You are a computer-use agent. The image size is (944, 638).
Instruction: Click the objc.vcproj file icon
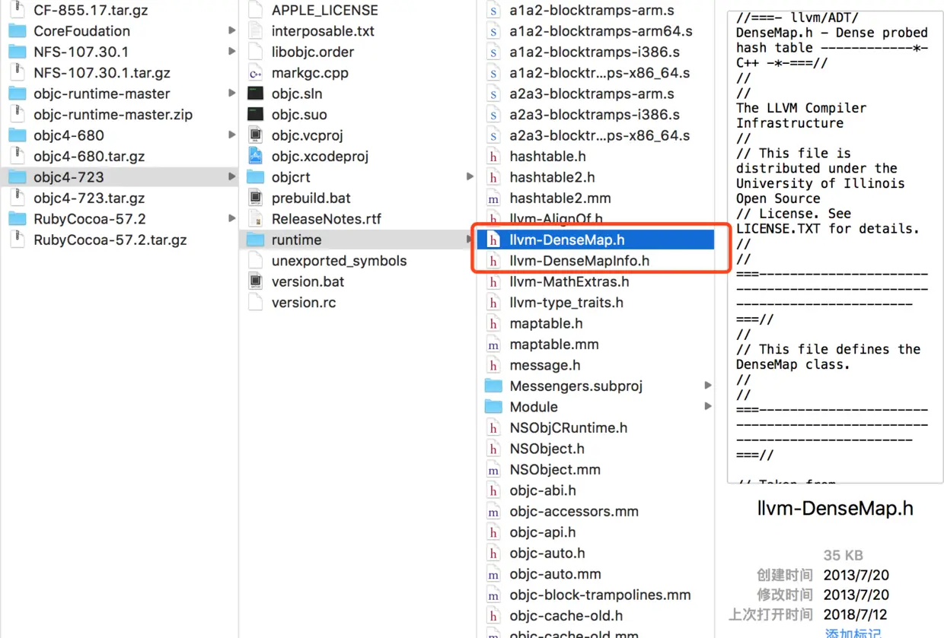point(256,135)
